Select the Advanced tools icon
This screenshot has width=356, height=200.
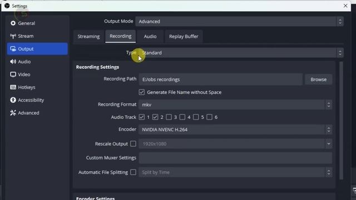tap(13, 113)
